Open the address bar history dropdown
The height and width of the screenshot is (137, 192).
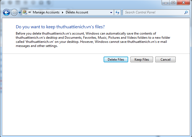(111, 12)
